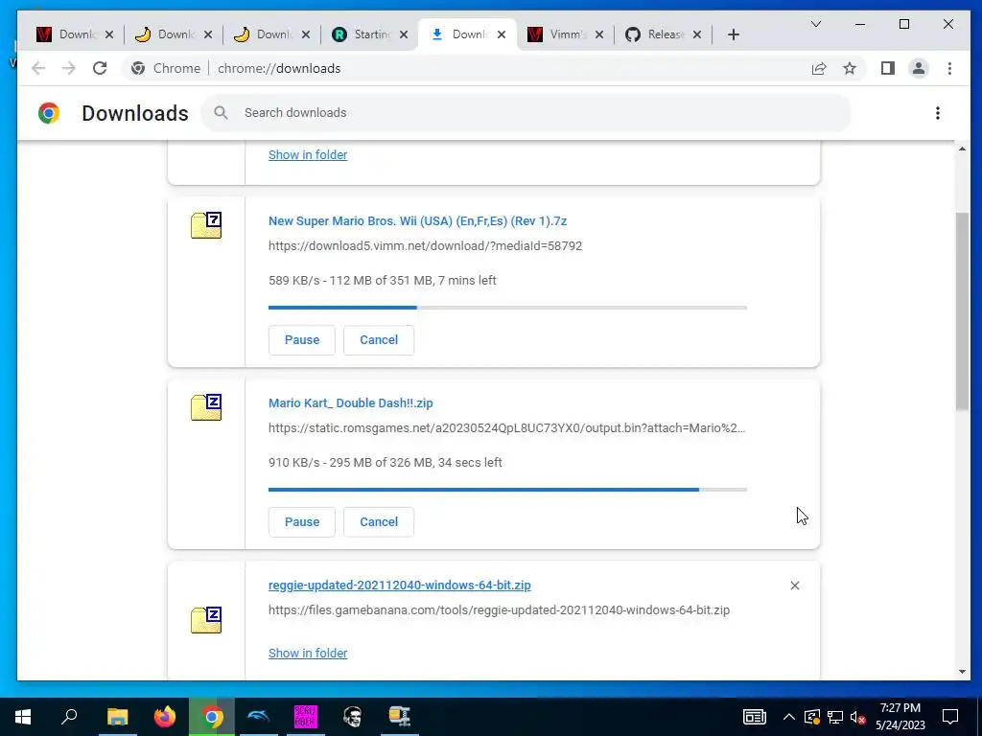Close the Vimm's tab
The height and width of the screenshot is (736, 982).
(x=599, y=34)
